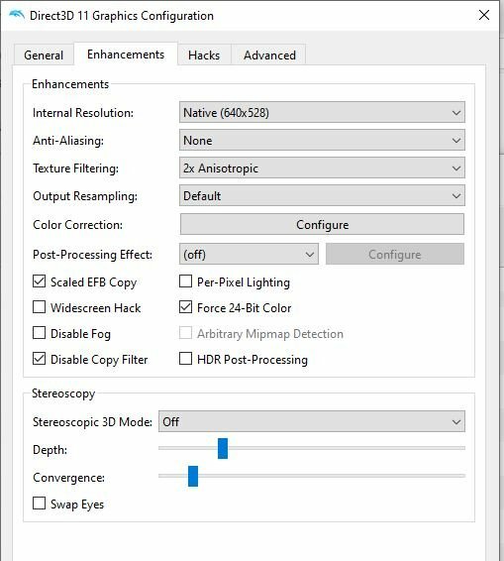The height and width of the screenshot is (561, 504).
Task: Click the Stereoscopy group heading
Action: 63,393
